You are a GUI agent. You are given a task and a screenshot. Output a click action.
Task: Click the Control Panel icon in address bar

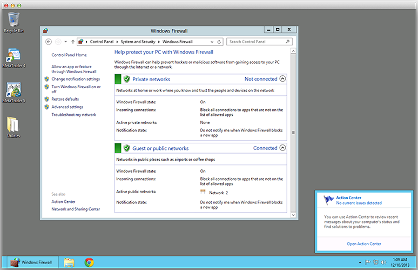coord(81,42)
